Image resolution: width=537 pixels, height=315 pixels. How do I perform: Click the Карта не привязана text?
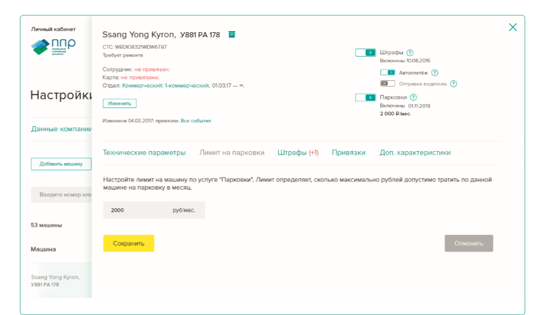131,77
